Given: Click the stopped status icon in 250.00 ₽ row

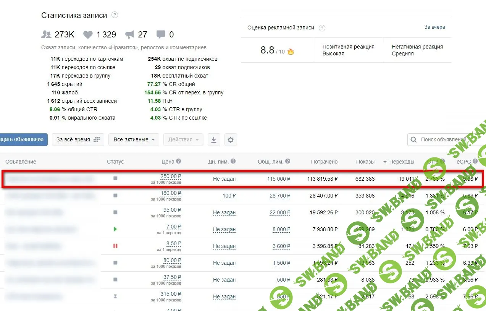Looking at the screenshot, I should pos(115,178).
